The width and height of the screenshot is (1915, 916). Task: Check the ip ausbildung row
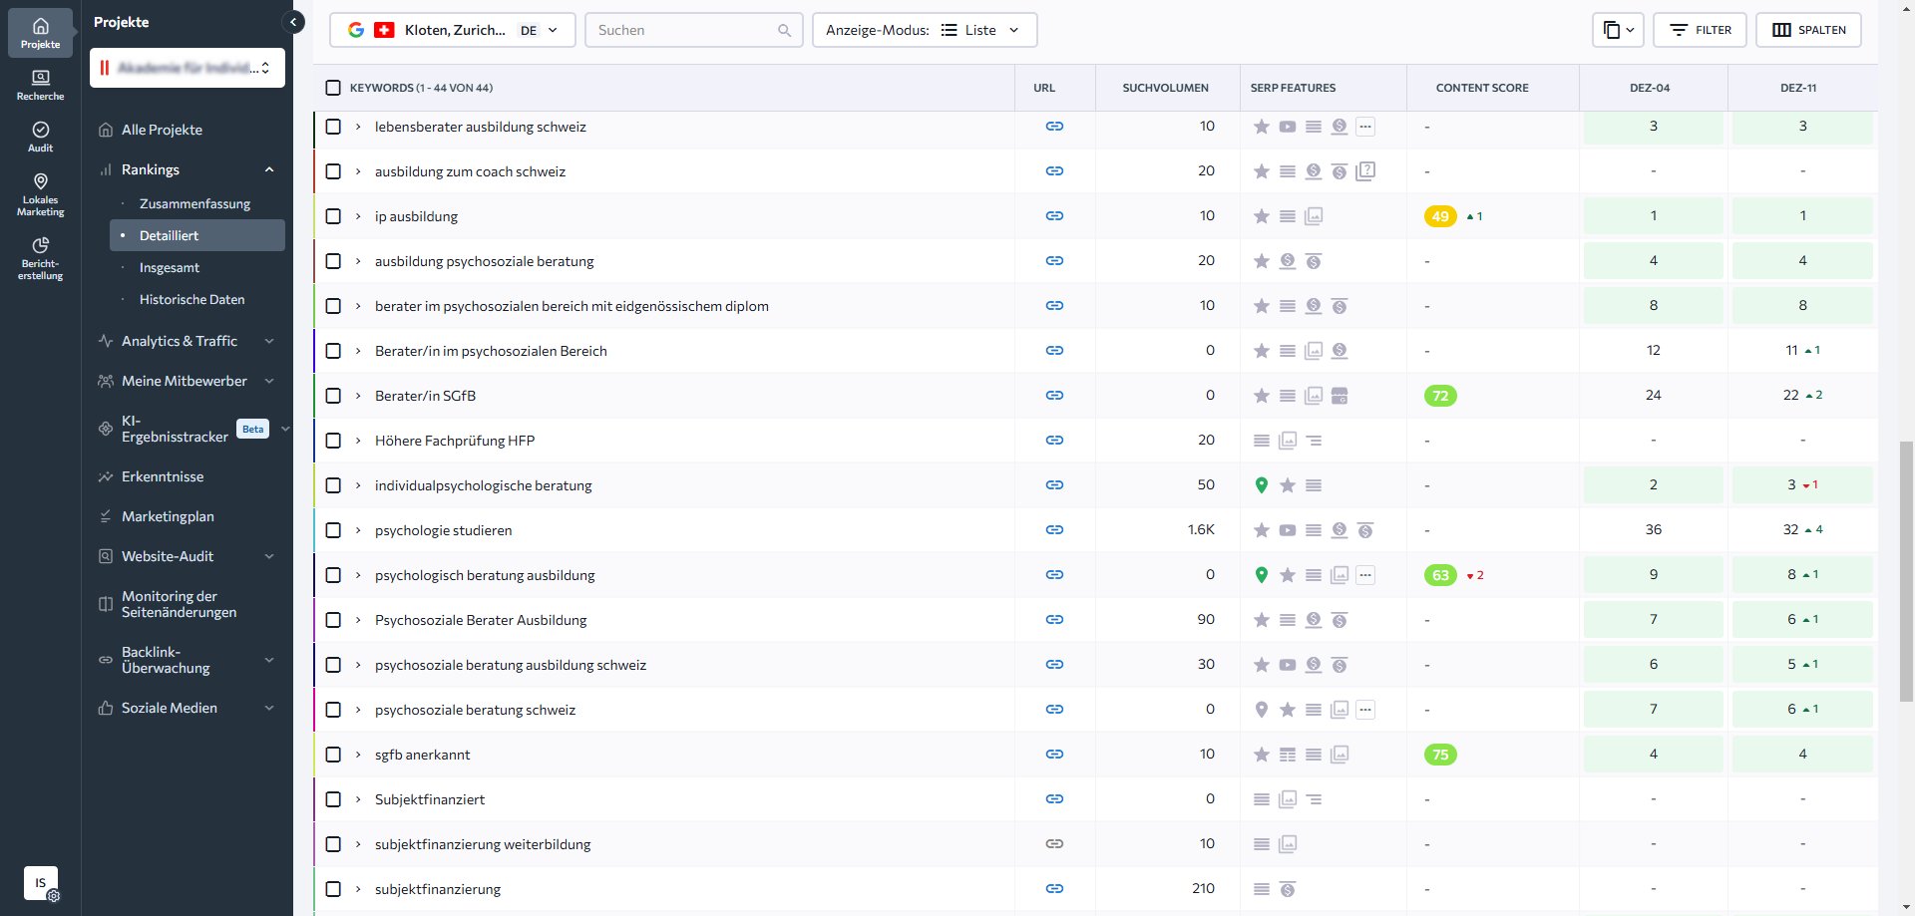333,216
